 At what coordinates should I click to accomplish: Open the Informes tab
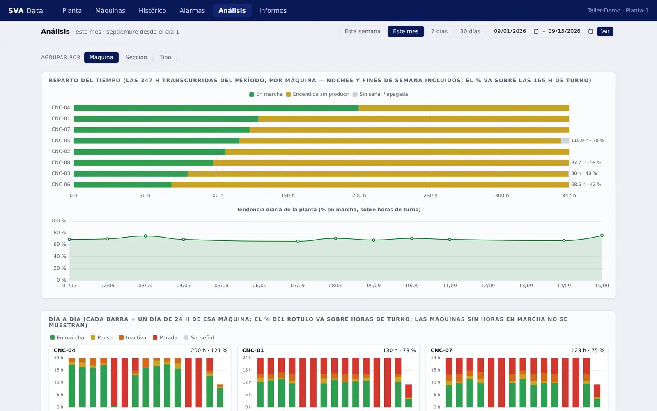(273, 11)
